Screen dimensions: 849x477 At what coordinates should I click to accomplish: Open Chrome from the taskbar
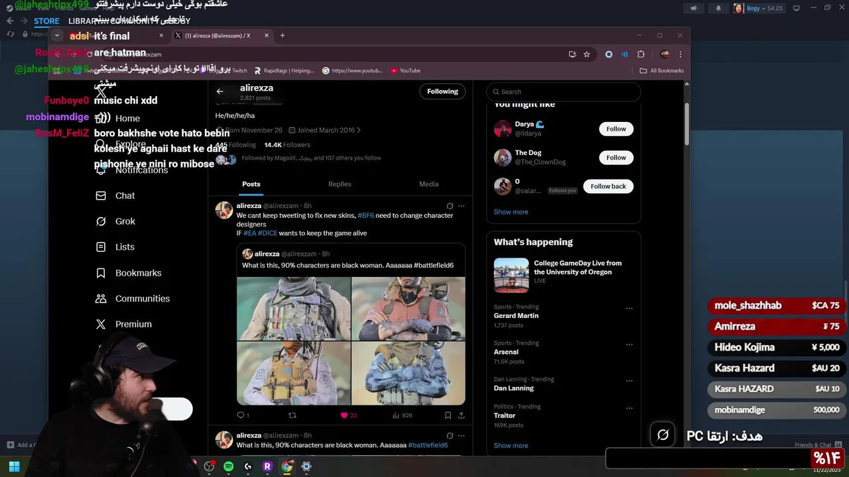click(x=287, y=466)
